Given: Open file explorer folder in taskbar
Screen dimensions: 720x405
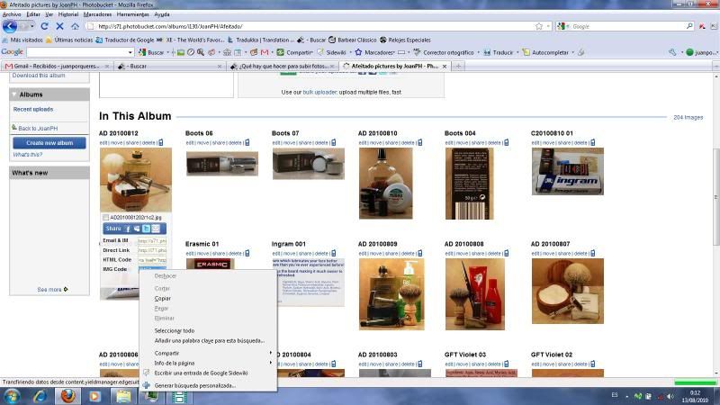Looking at the screenshot, I should (123, 396).
